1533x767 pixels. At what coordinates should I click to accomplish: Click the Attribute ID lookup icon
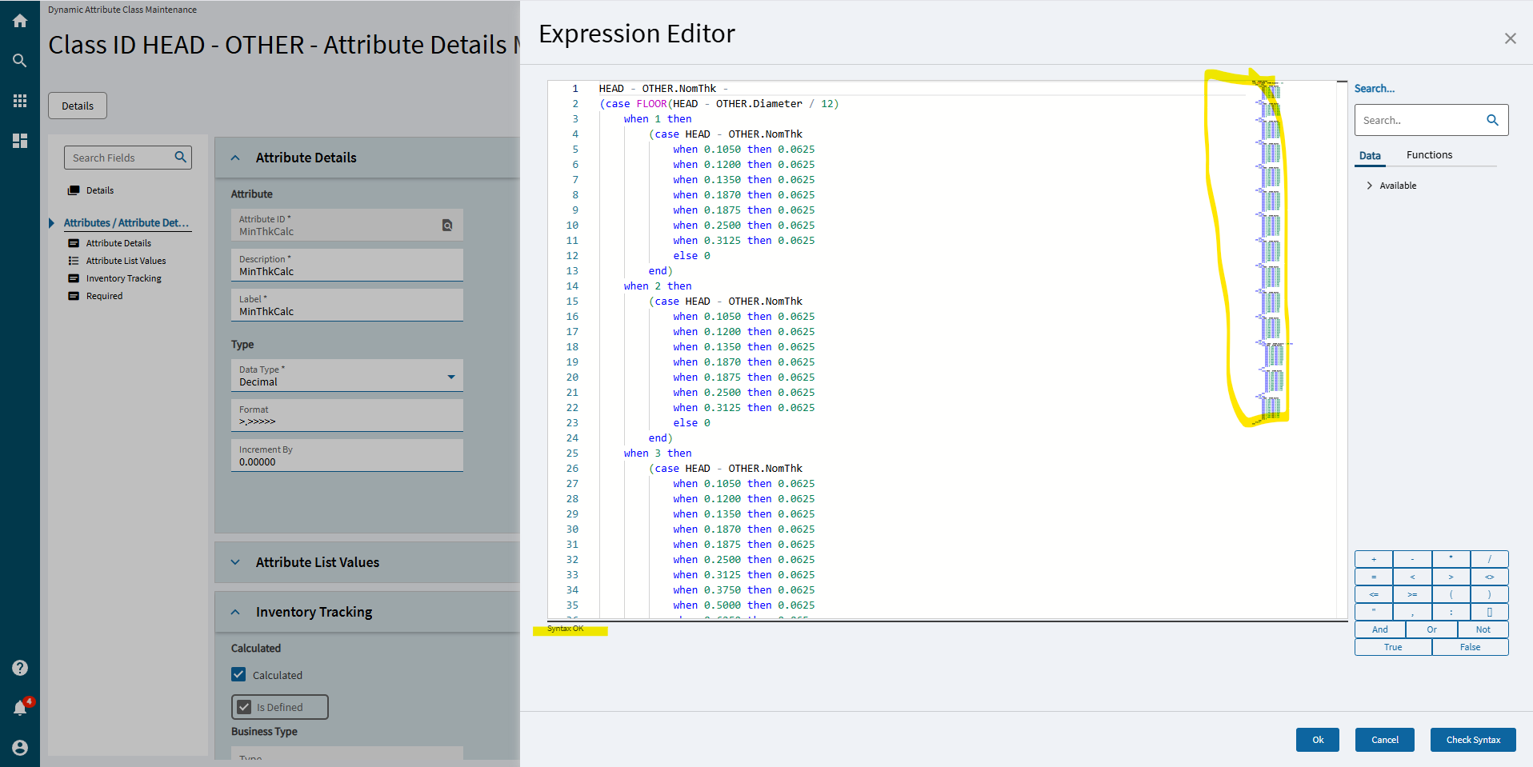[x=447, y=226]
